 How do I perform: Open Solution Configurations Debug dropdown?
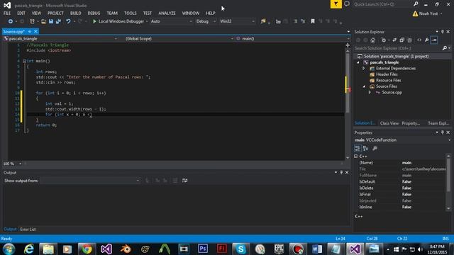(206, 21)
